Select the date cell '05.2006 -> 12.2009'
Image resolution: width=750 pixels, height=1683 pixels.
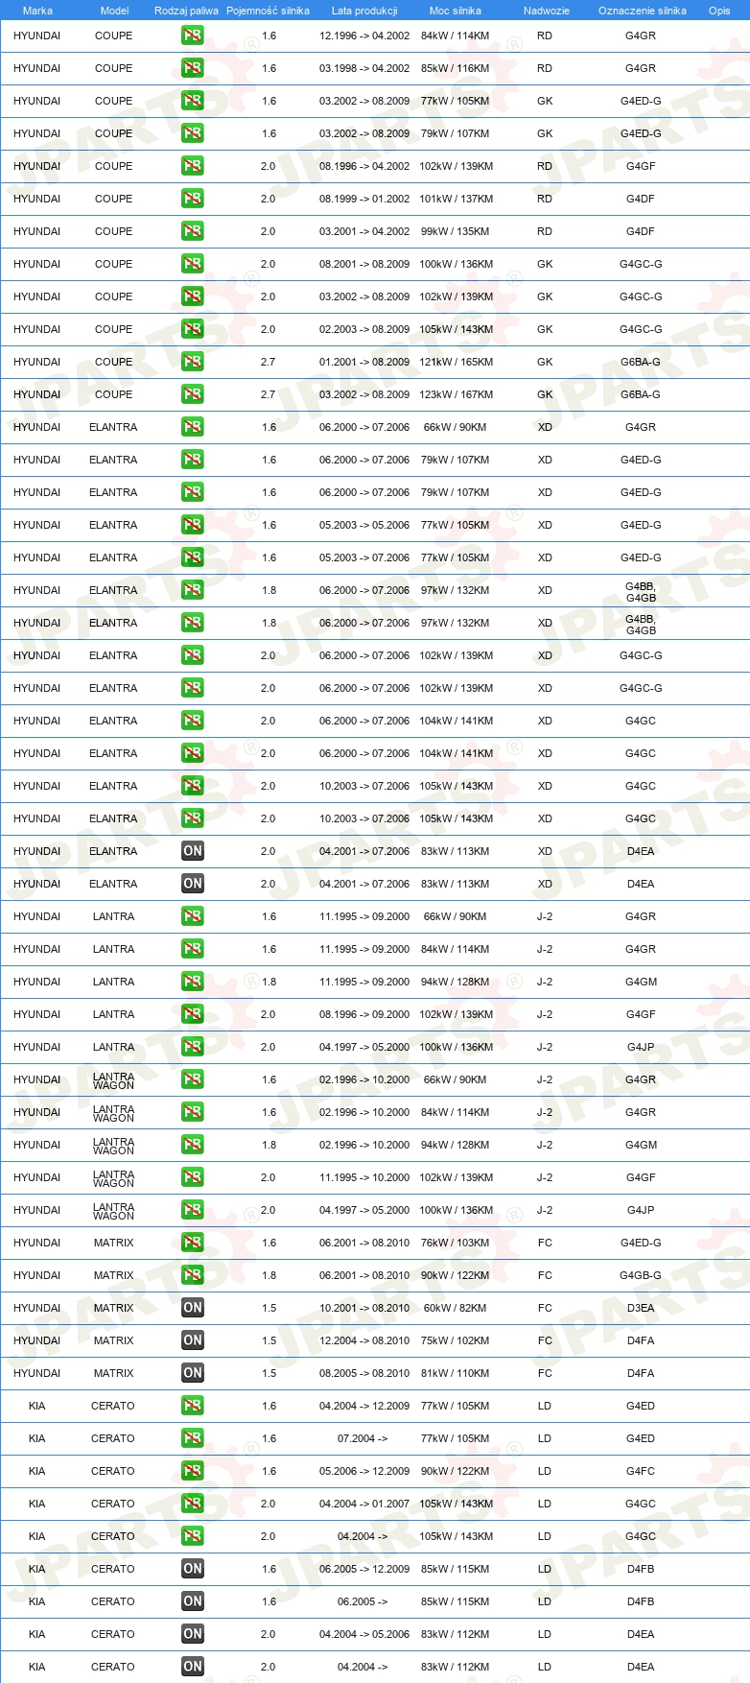point(364,1471)
